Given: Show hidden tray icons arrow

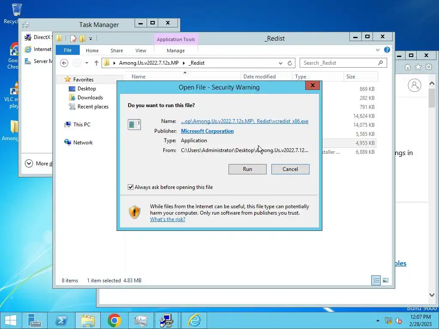Looking at the screenshot, I should pos(378,320).
